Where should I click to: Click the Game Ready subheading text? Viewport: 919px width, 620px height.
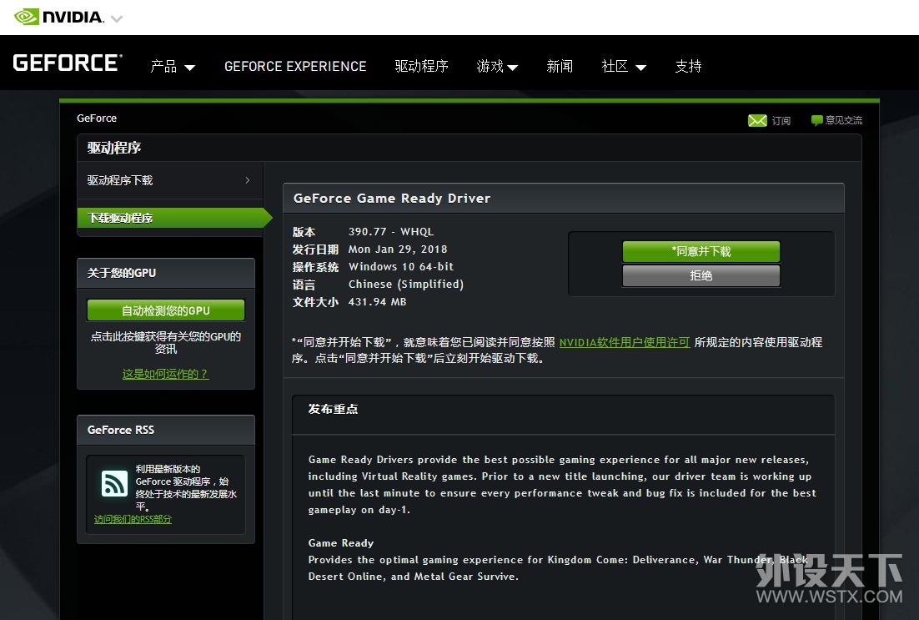tap(340, 543)
